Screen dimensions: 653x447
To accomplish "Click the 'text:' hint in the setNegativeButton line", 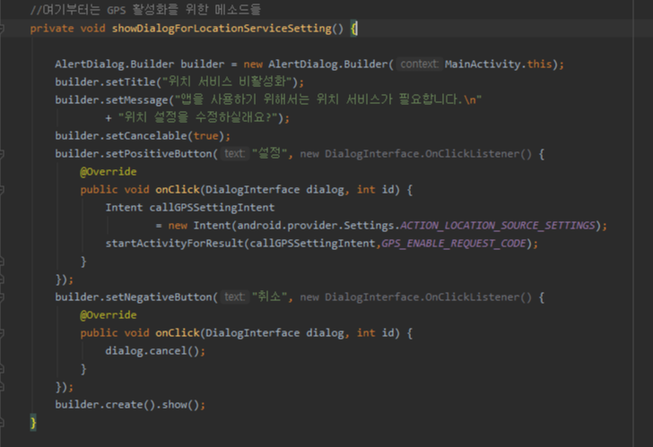I will click(x=234, y=297).
